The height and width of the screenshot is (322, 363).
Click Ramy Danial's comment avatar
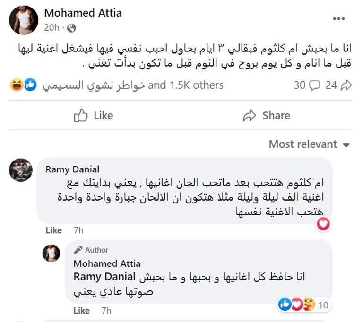tap(21, 170)
